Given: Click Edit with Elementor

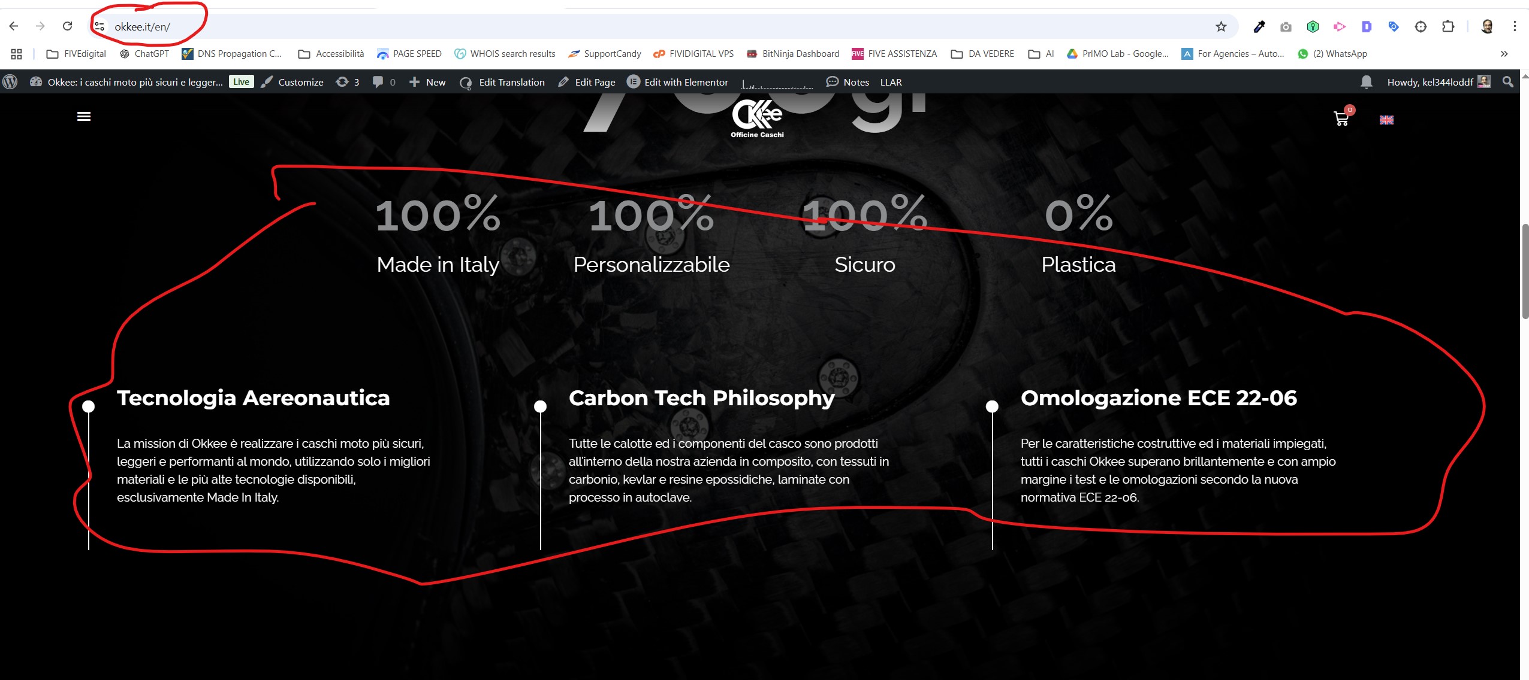Looking at the screenshot, I should [x=678, y=82].
